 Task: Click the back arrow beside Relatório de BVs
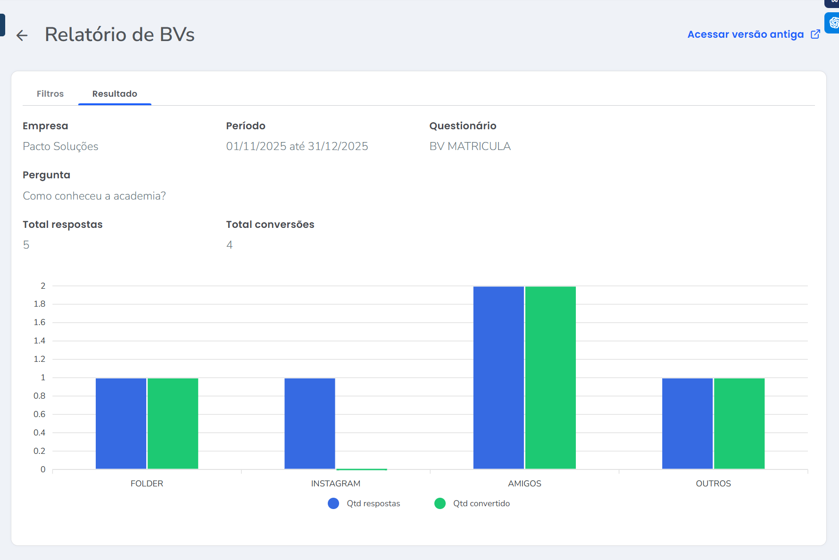coord(22,35)
